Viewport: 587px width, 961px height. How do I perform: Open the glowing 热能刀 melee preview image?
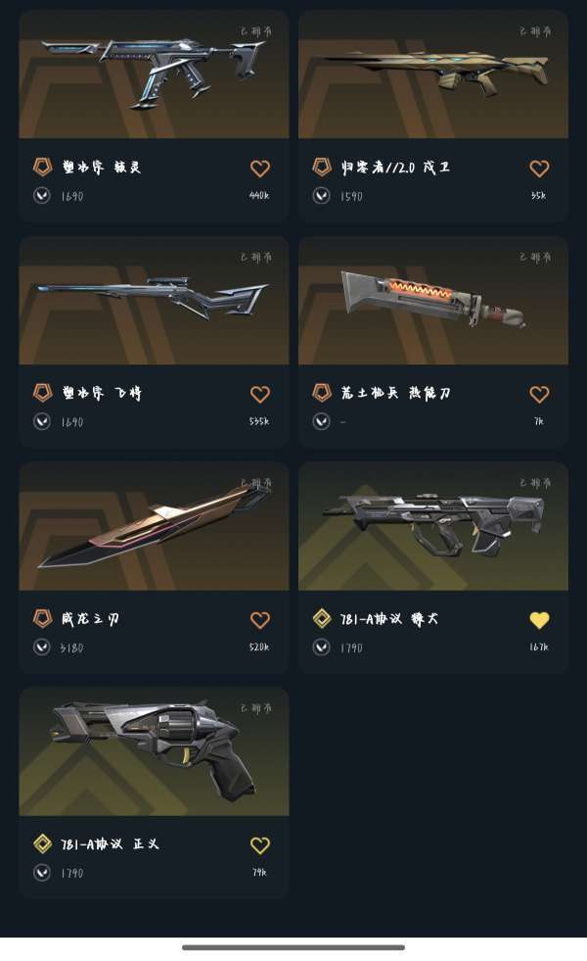[x=433, y=301]
